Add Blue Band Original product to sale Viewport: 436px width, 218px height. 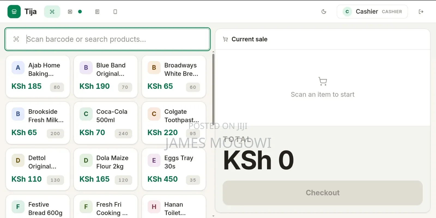point(106,77)
